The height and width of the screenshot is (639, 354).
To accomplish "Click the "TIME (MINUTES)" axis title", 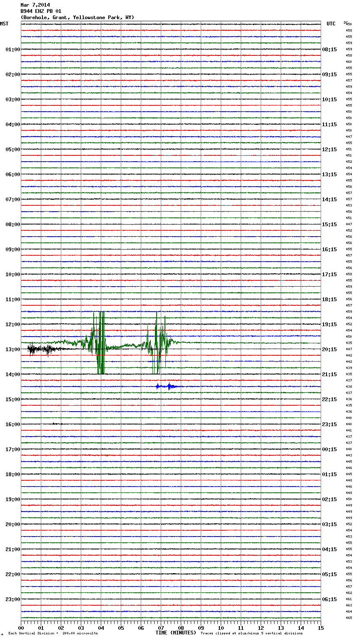I will tap(176, 633).
